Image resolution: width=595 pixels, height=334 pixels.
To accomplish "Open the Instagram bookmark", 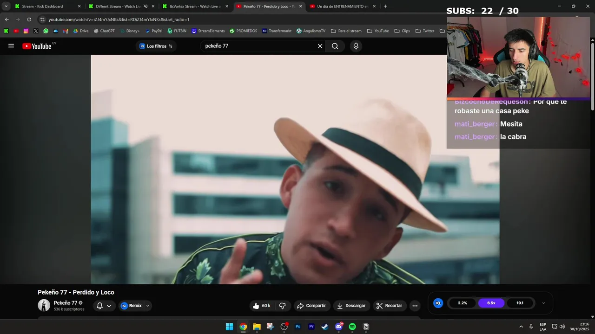I will [26, 31].
